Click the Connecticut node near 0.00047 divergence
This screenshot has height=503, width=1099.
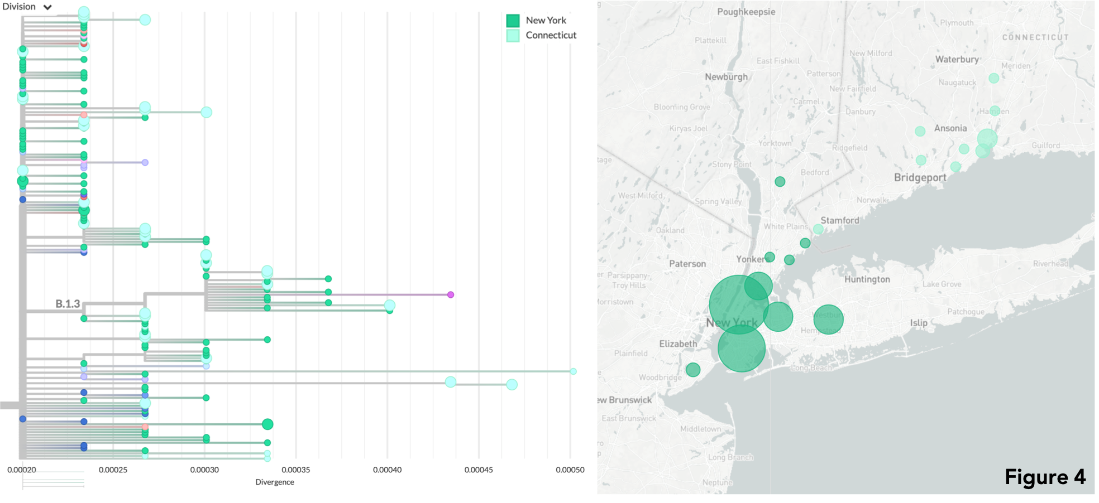[x=512, y=385]
